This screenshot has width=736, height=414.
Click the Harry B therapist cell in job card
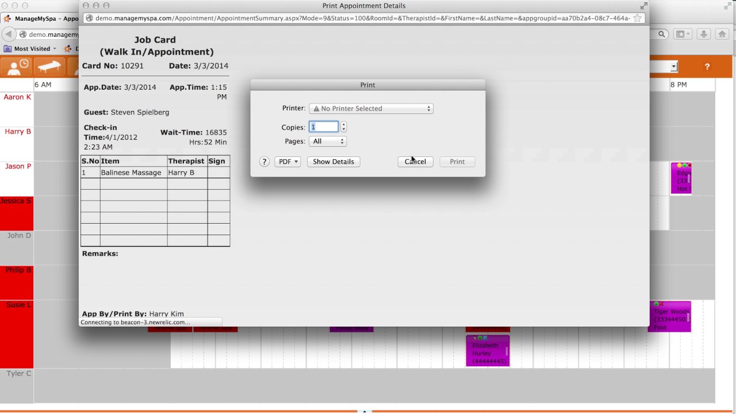click(x=187, y=172)
